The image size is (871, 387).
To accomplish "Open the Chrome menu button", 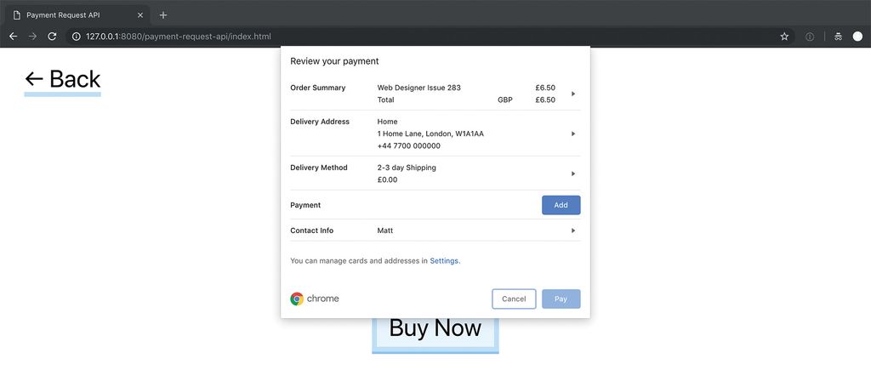I will (x=857, y=37).
